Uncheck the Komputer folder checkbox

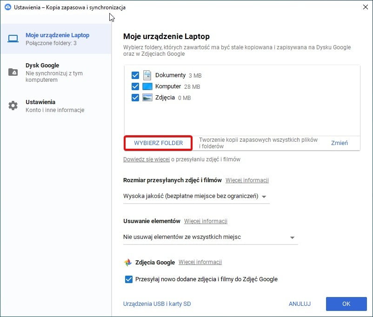coord(135,86)
